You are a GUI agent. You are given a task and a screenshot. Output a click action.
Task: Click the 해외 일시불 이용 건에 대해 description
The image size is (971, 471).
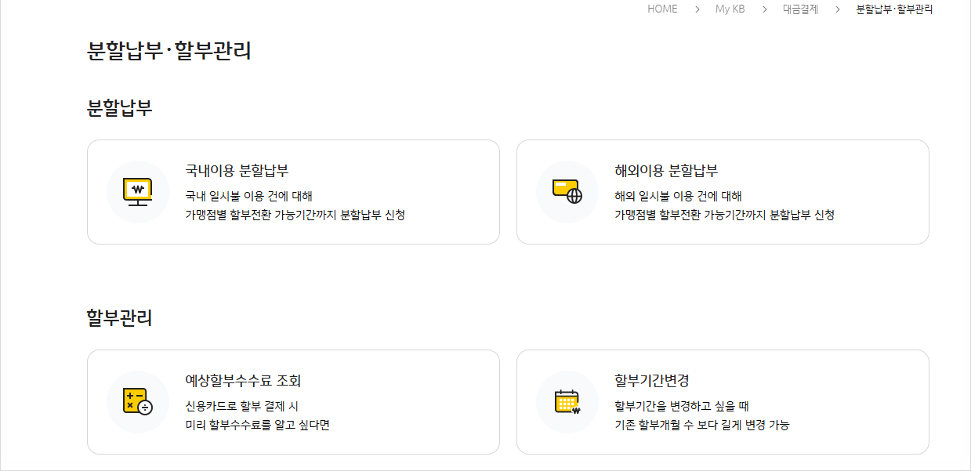click(678, 196)
